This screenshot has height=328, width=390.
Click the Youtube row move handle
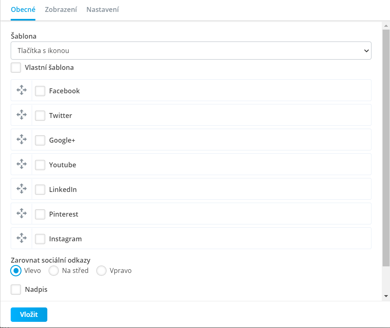pos(22,164)
